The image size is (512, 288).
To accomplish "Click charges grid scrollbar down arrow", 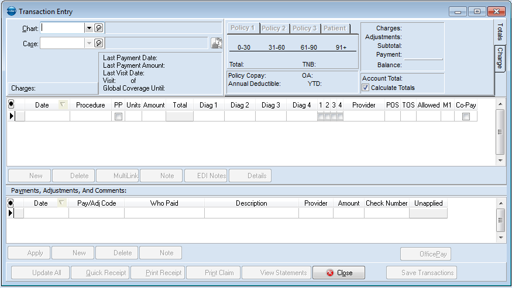I will point(500,161).
